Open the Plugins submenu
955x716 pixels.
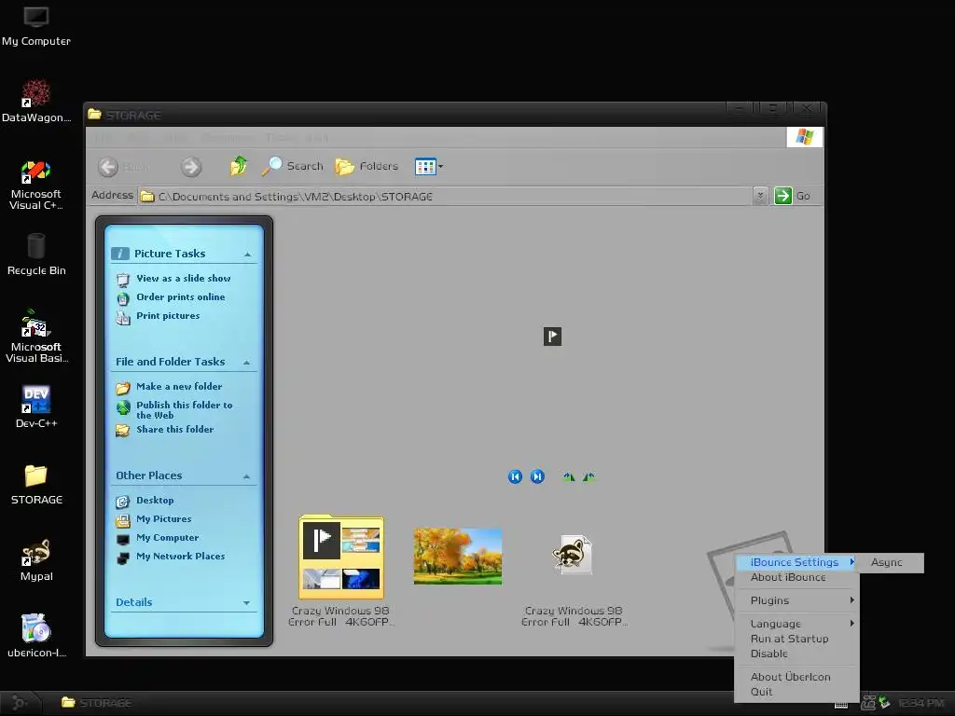click(796, 600)
